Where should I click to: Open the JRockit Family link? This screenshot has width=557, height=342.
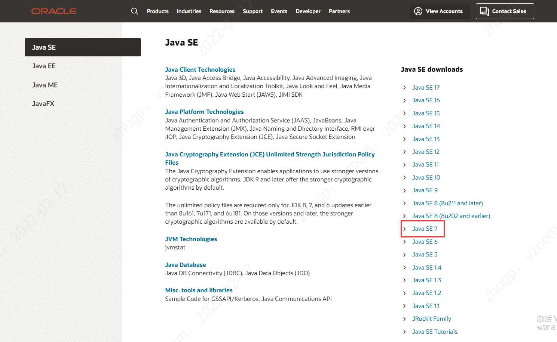(x=431, y=318)
